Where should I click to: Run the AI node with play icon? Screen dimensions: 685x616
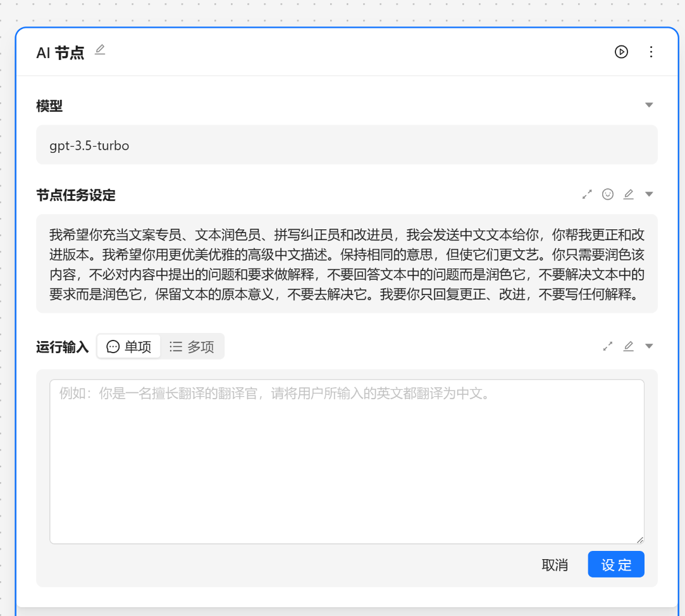[621, 52]
